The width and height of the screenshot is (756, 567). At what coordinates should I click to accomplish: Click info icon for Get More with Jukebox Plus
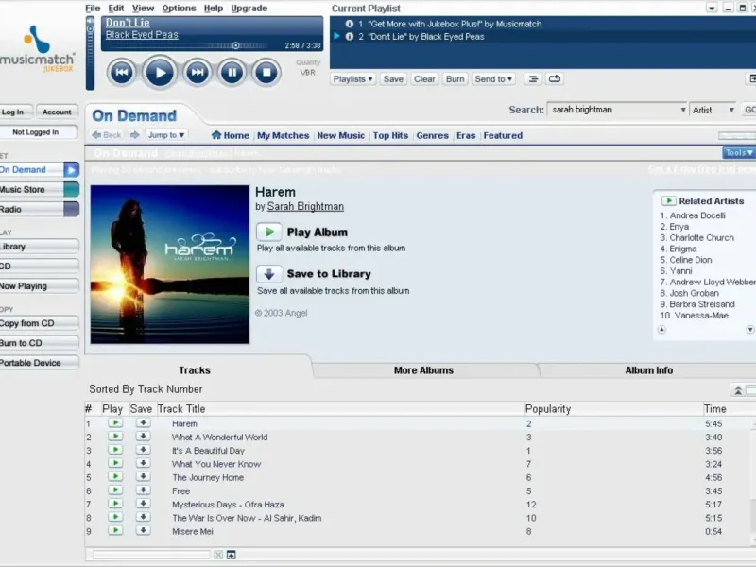coord(350,25)
